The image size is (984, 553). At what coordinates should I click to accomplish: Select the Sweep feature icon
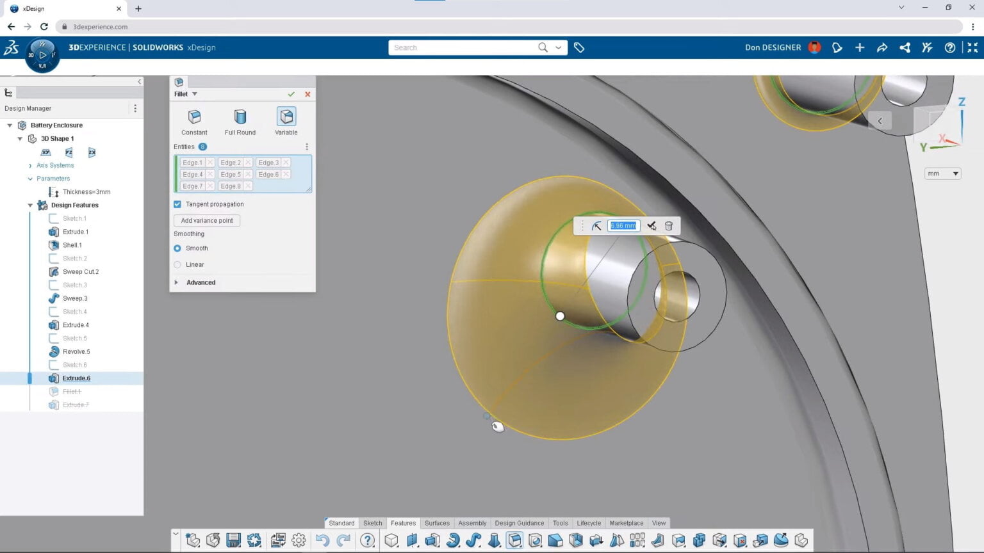pyautogui.click(x=473, y=541)
